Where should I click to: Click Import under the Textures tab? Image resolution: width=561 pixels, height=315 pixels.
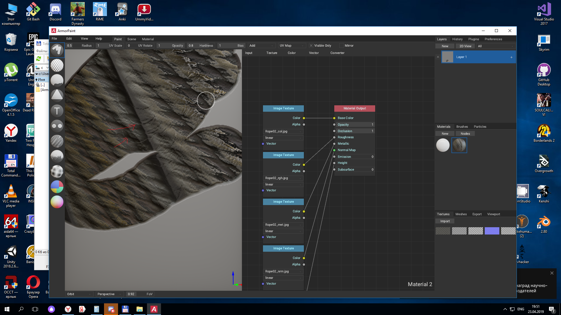pos(445,221)
